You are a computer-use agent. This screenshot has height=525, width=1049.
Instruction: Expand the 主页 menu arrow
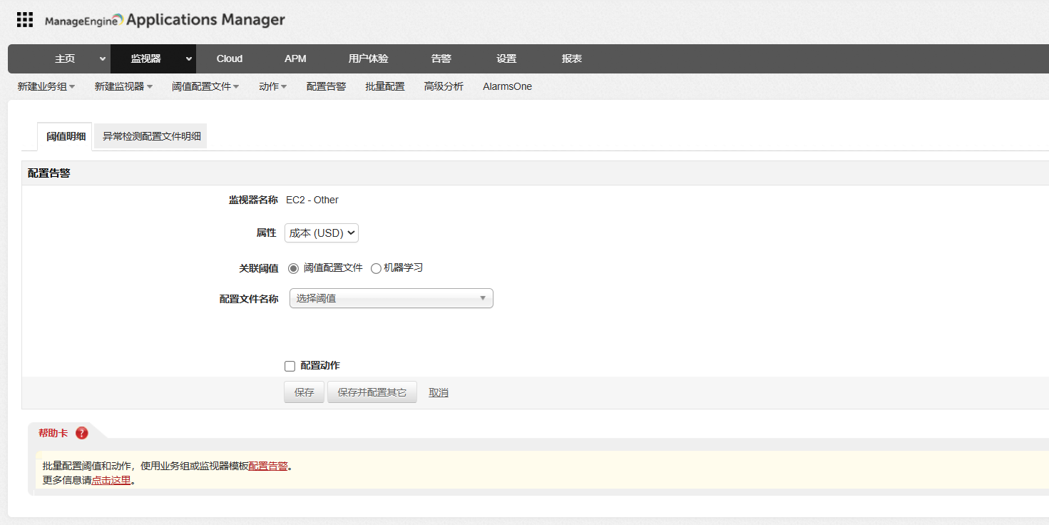pyautogui.click(x=103, y=58)
